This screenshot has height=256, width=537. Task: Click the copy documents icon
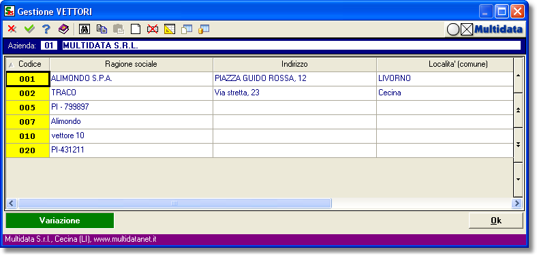coord(102,29)
